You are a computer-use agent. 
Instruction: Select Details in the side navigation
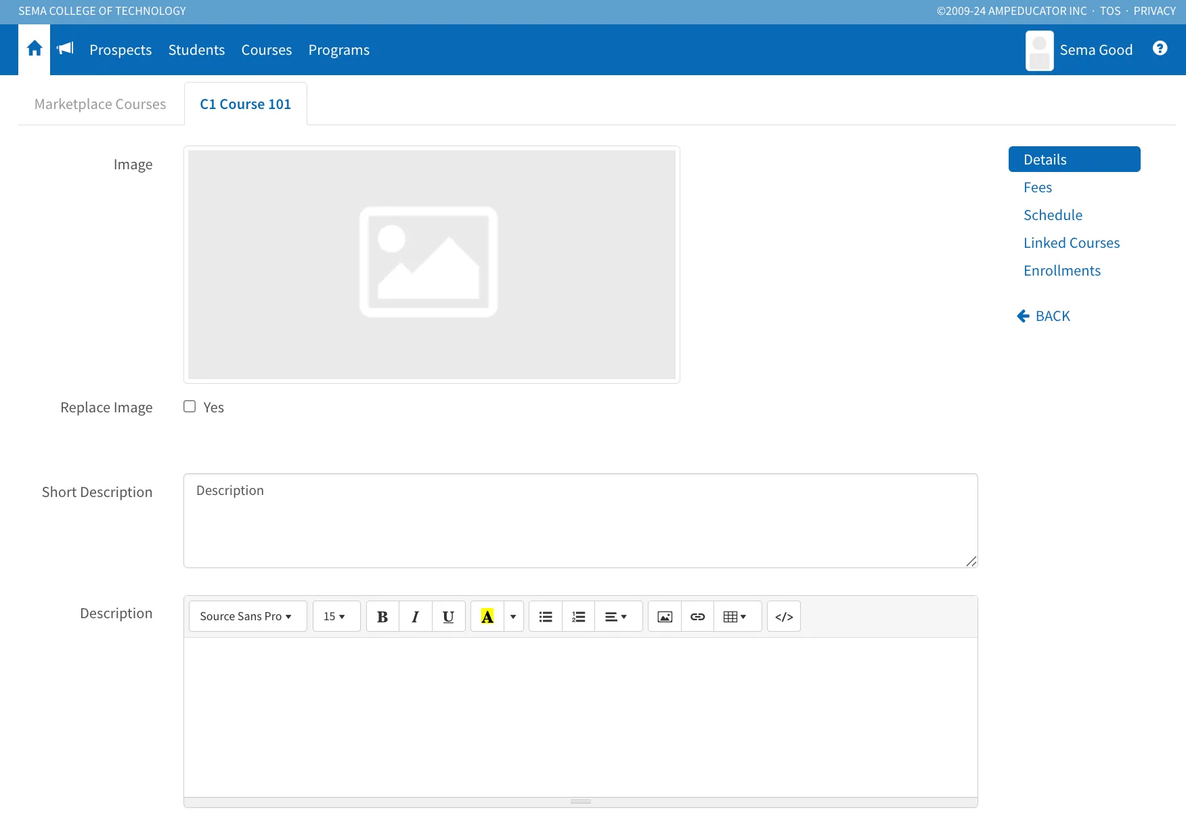point(1074,159)
